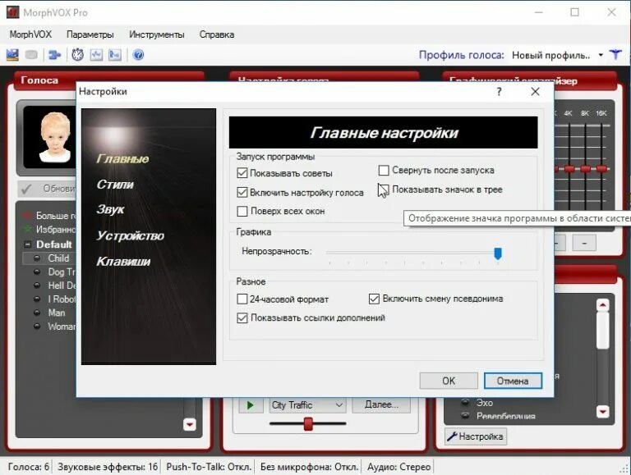The image size is (631, 475).
Task: Select the Man voice in list
Action: (57, 313)
